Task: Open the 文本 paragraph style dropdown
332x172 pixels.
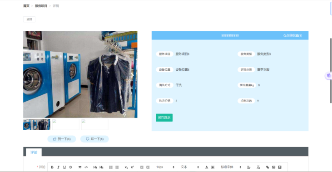Action: pos(189,167)
